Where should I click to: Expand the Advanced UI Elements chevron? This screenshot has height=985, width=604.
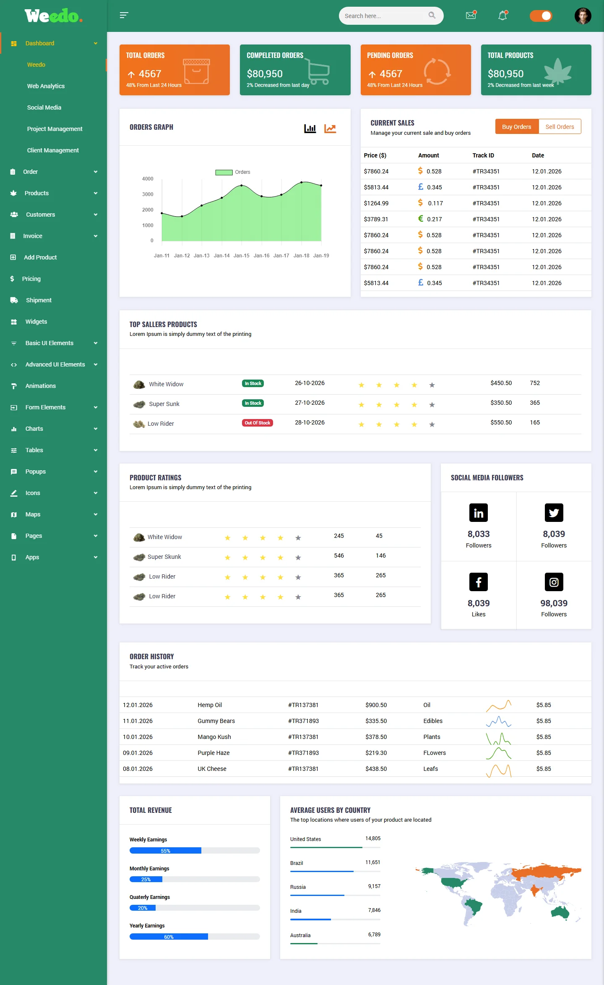click(96, 364)
